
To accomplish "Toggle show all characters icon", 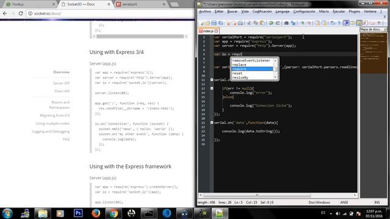I will (x=339, y=23).
